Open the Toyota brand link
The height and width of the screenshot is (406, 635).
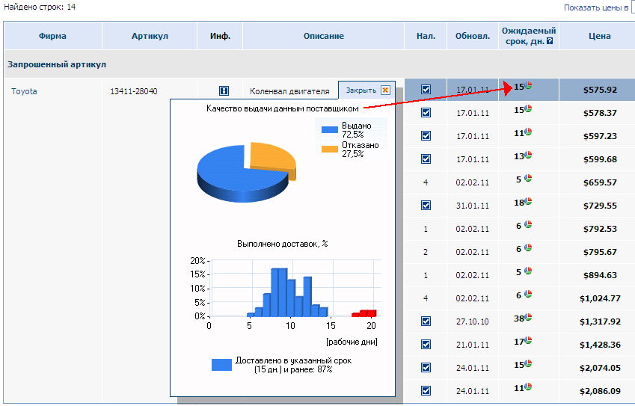point(24,91)
